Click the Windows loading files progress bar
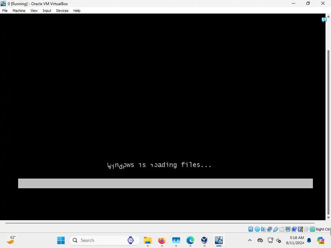The width and height of the screenshot is (331, 248). [165, 183]
